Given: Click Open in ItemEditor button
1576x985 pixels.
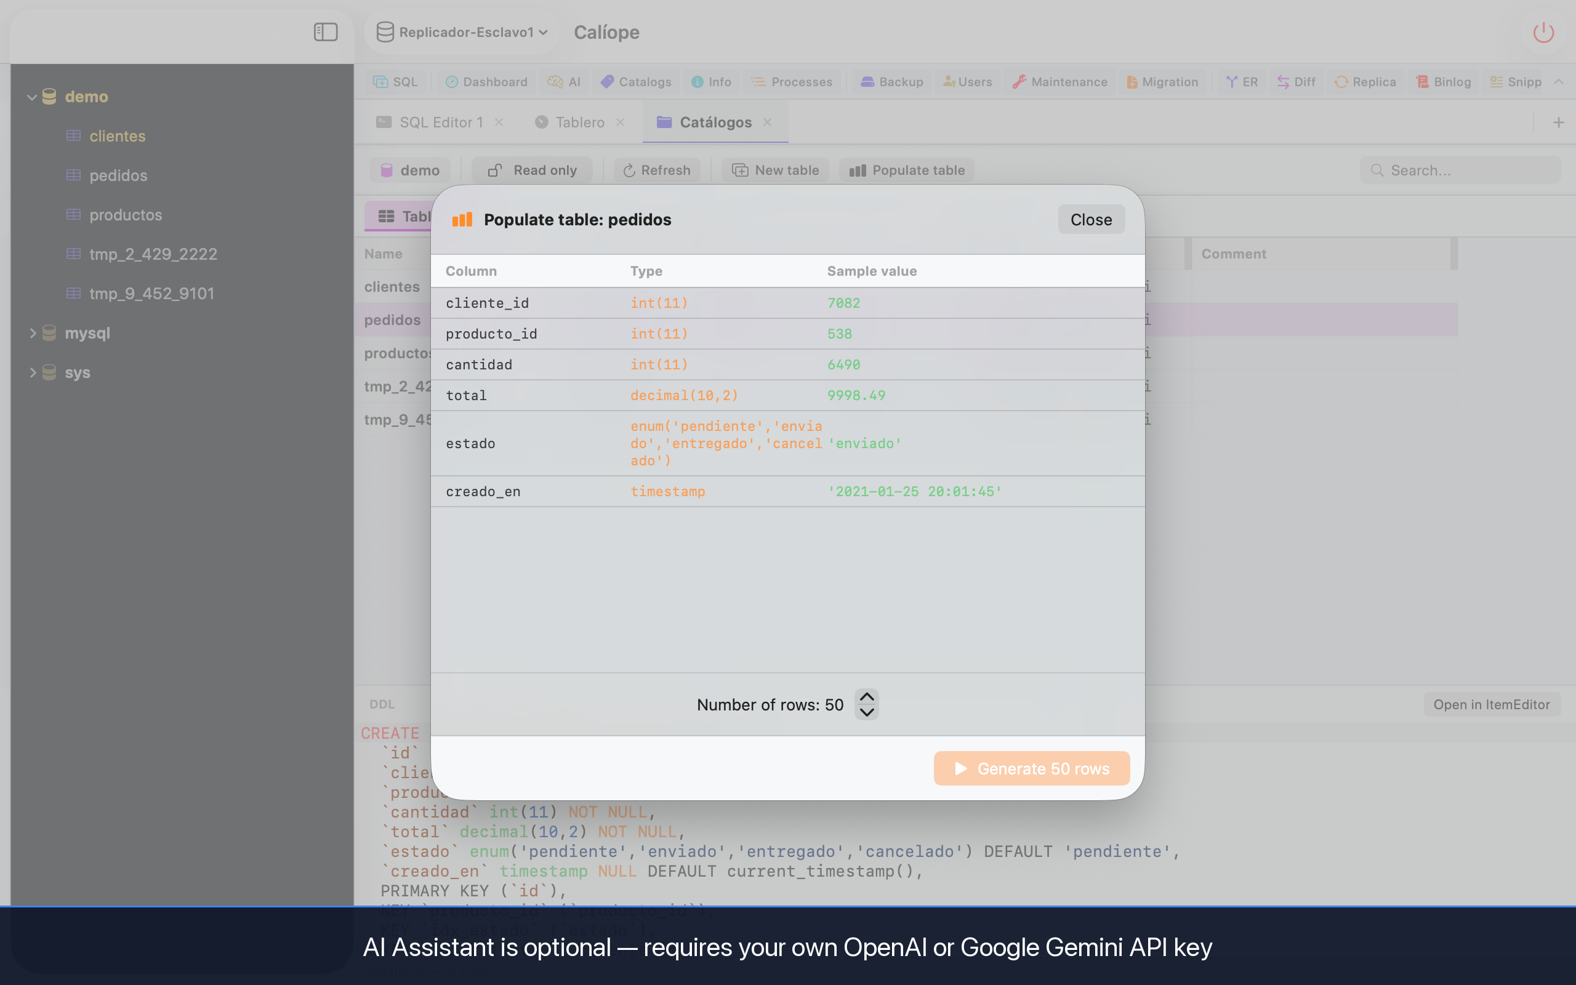Looking at the screenshot, I should (x=1491, y=704).
